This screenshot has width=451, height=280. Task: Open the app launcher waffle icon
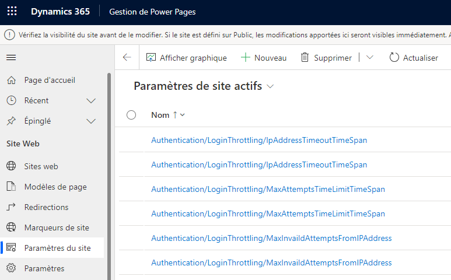point(12,12)
